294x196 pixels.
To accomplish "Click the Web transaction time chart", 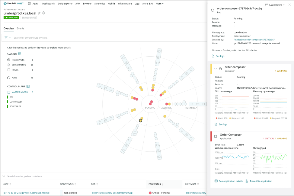I will pos(232,162).
